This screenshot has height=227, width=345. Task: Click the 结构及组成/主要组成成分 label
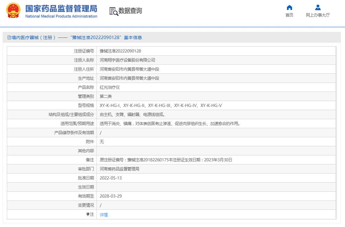coord(71,114)
